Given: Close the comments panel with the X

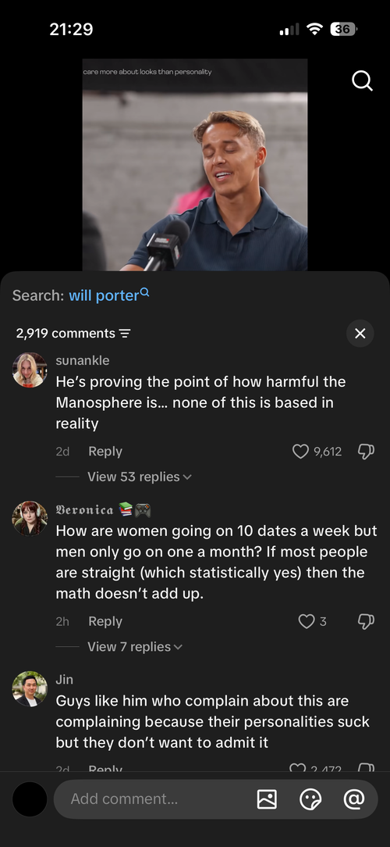Looking at the screenshot, I should (x=360, y=334).
